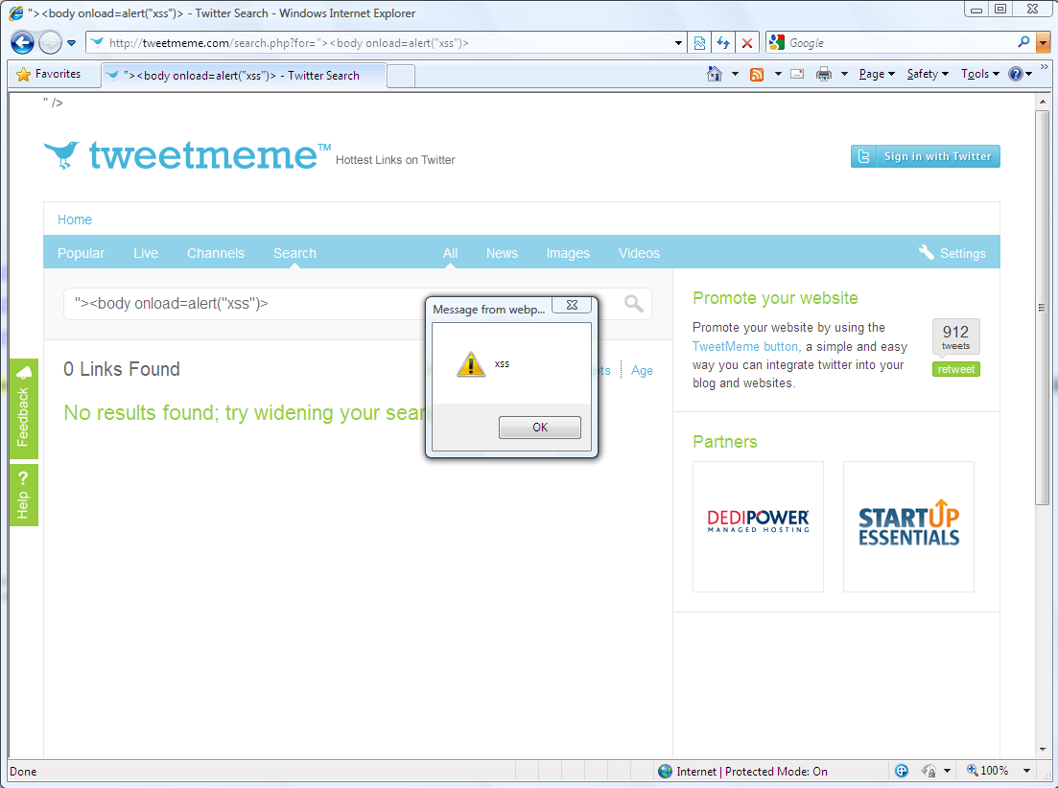Select the All filter tab
This screenshot has height=788, width=1058.
[450, 253]
